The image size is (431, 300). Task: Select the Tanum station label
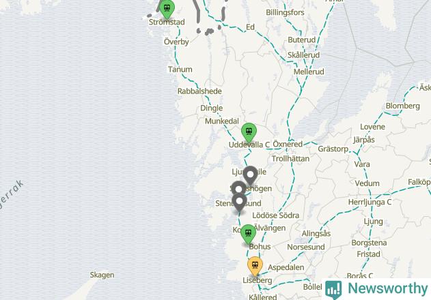tap(180, 70)
